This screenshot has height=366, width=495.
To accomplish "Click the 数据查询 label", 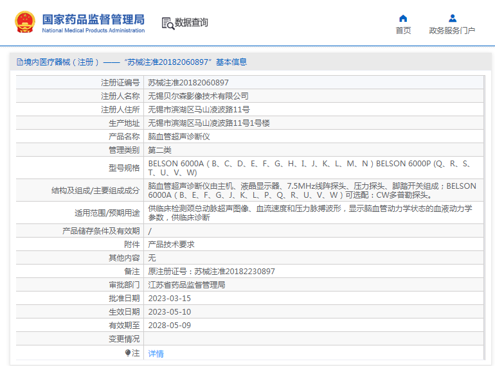I will click(x=192, y=22).
